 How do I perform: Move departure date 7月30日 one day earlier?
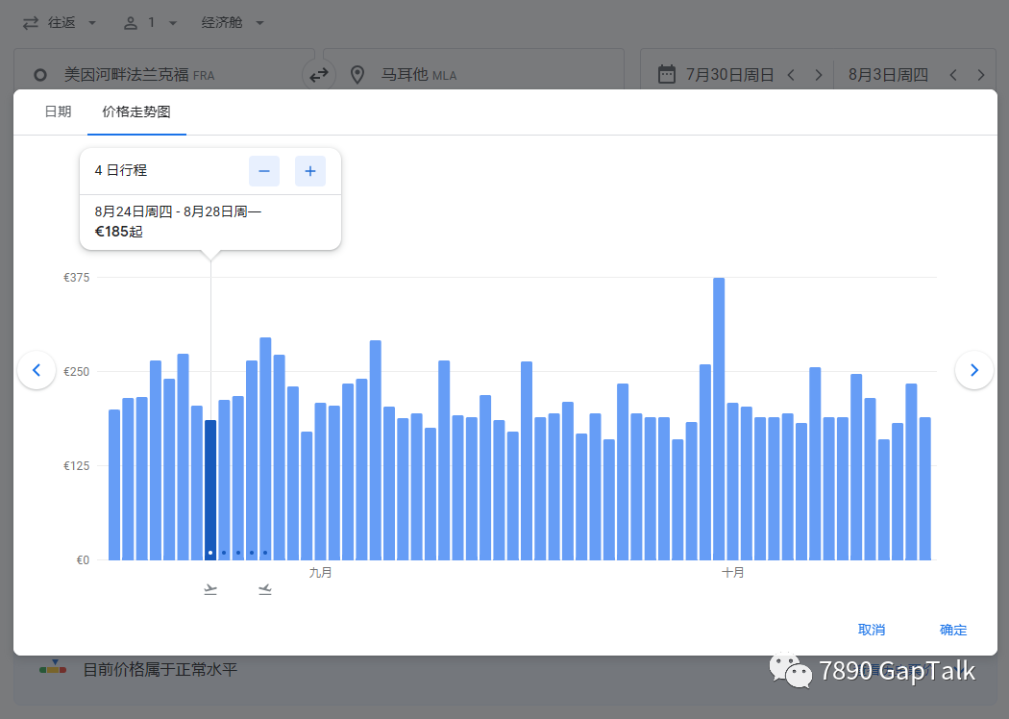click(x=791, y=75)
